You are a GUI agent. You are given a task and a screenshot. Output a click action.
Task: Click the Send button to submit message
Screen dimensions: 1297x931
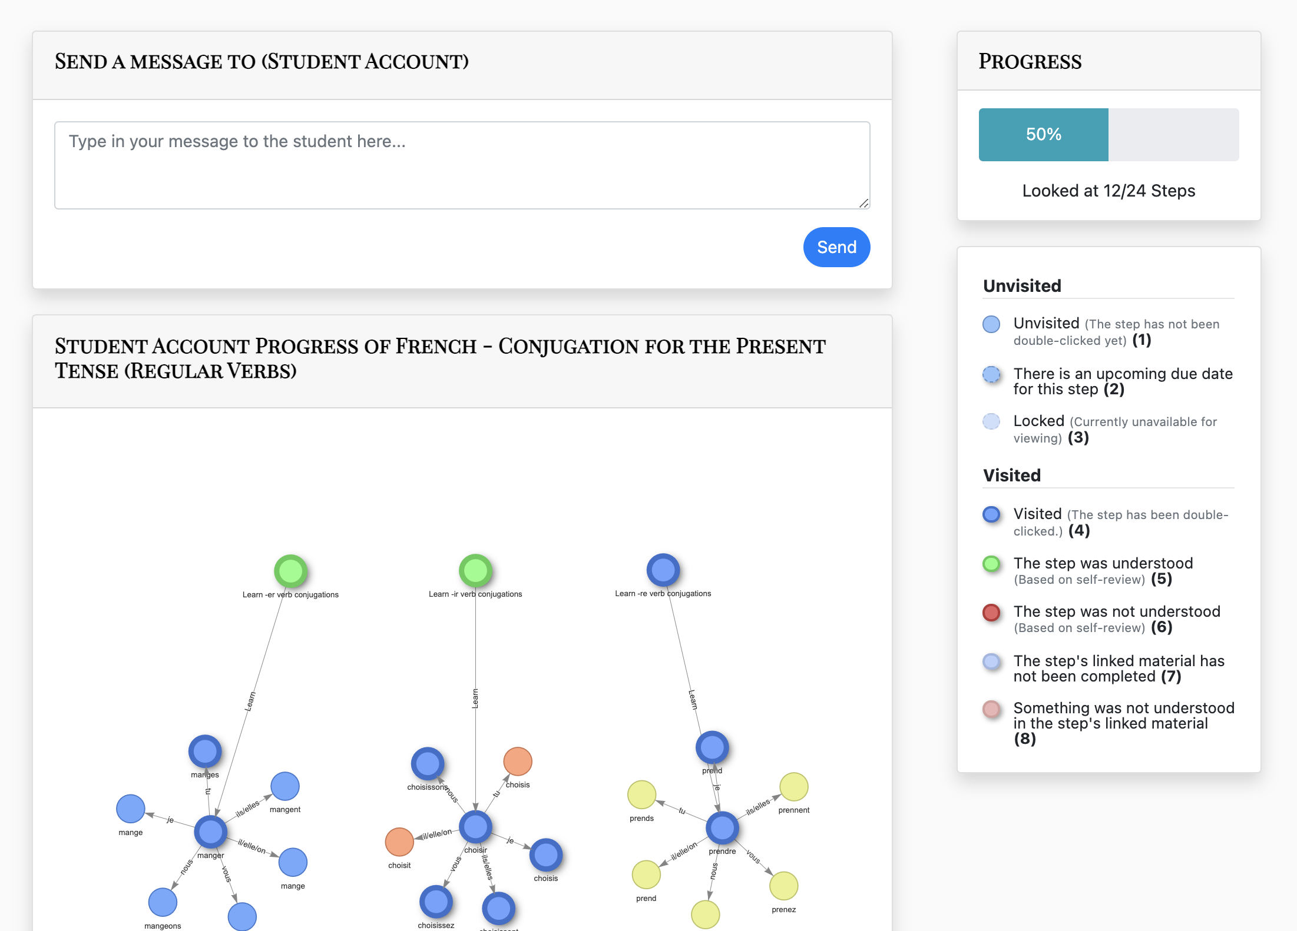coord(837,247)
